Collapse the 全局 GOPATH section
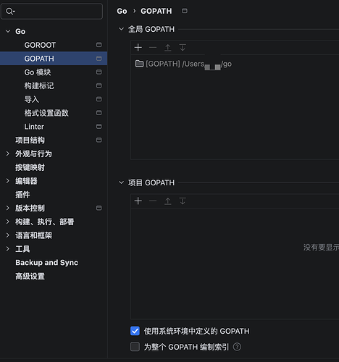Viewport: 339px width, 362px height. pyautogui.click(x=121, y=29)
